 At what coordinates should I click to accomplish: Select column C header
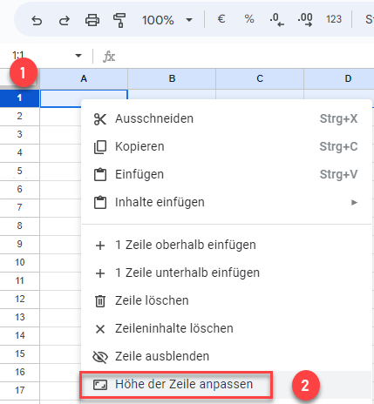click(x=260, y=78)
